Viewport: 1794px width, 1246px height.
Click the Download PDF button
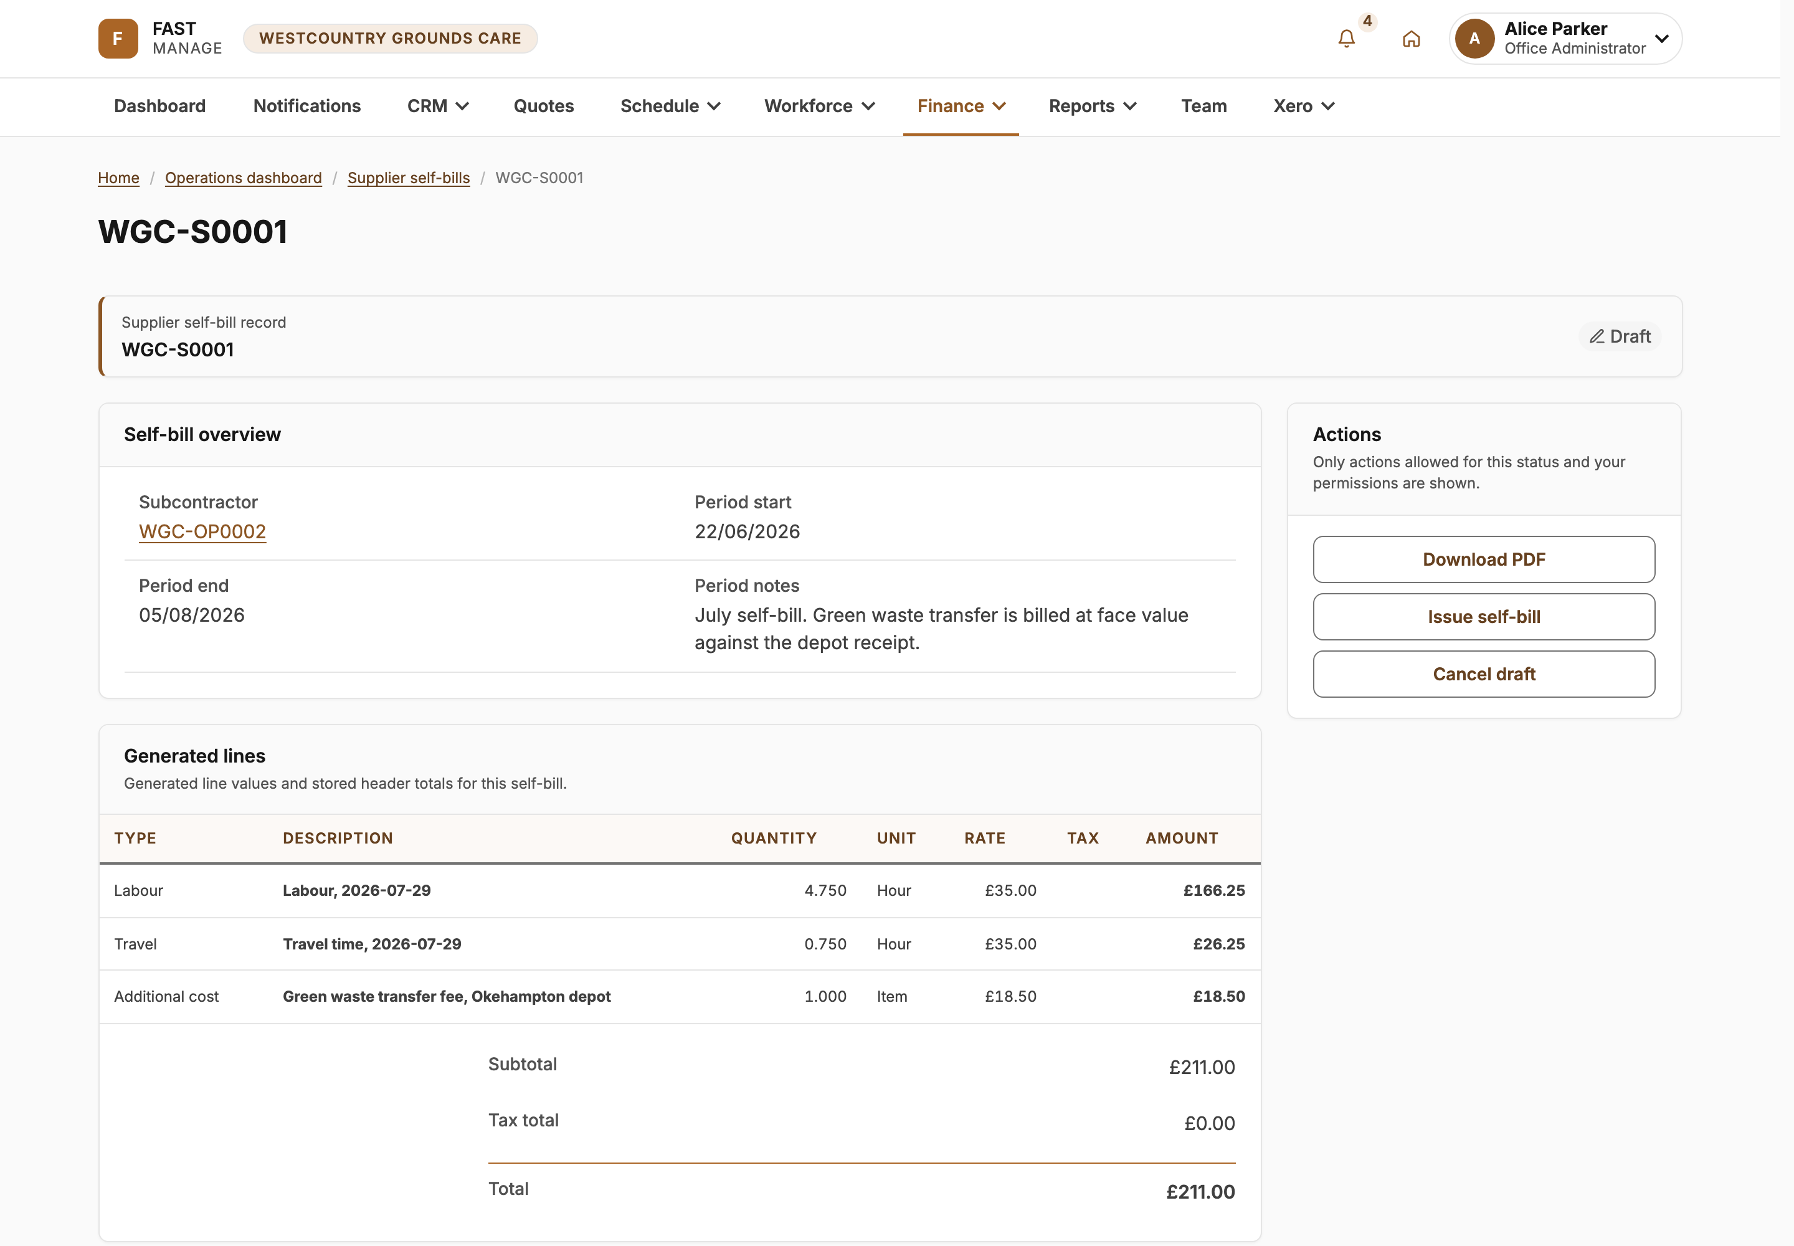point(1483,559)
